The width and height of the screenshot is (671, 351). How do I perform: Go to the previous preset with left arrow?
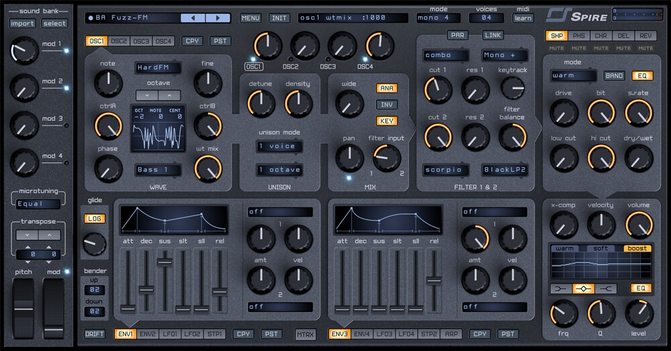195,18
